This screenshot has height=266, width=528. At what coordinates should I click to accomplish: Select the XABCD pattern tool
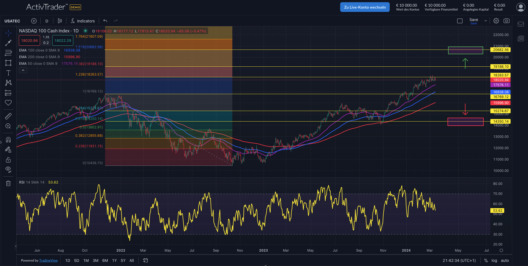pos(8,83)
